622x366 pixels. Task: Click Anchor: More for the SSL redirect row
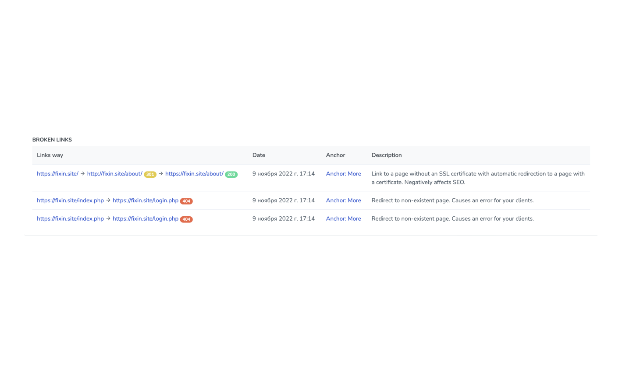pyautogui.click(x=343, y=174)
